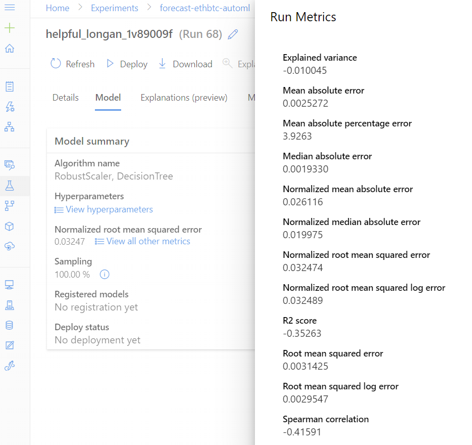Viewport: 472px width, 445px height.
Task: Refresh the run page
Action: pos(73,64)
